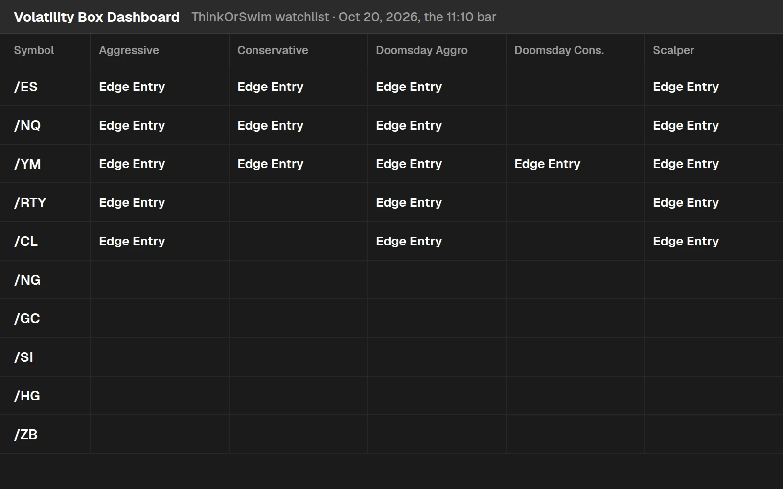Viewport: 783px width, 489px height.
Task: Click the Scalper column header
Action: coord(714,50)
